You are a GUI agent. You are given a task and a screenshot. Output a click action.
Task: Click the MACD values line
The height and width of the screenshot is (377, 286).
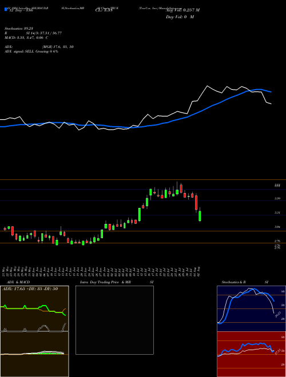pos(26,38)
